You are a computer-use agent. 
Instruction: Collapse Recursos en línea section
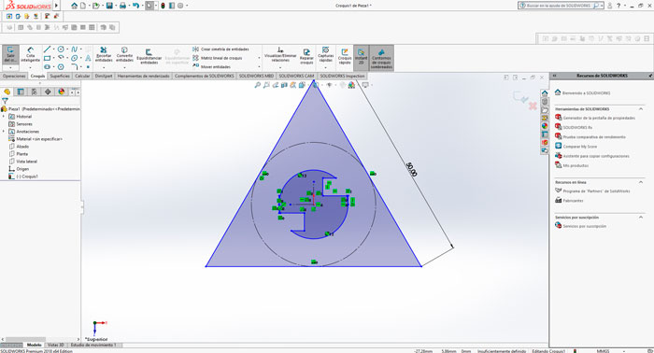coord(641,182)
